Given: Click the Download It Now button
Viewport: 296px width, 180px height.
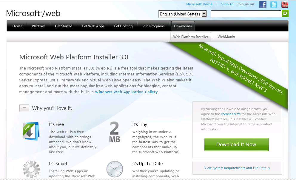Looking at the screenshot, I should click(236, 144).
